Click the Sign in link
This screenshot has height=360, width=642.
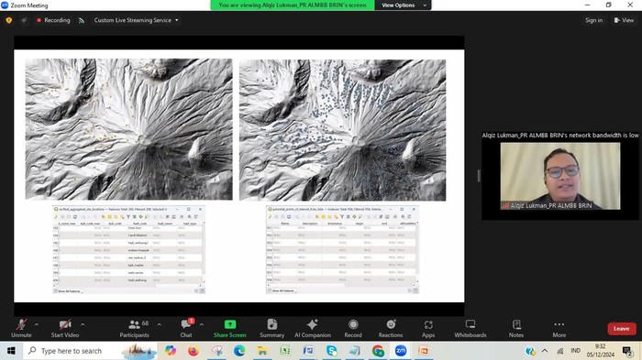pos(593,20)
